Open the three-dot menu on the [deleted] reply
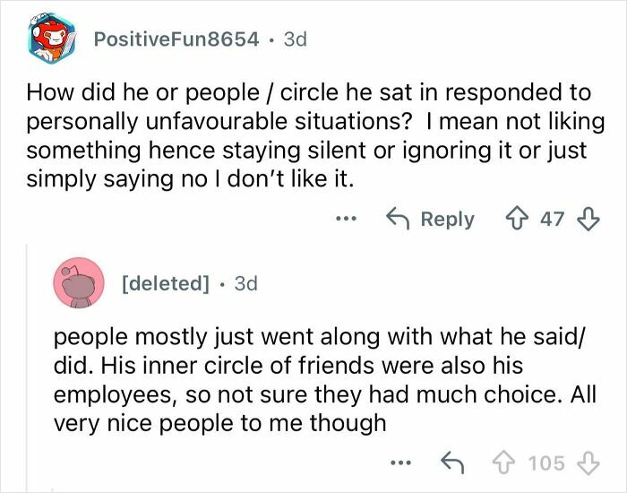Image resolution: width=627 pixels, height=493 pixels. pos(401,463)
